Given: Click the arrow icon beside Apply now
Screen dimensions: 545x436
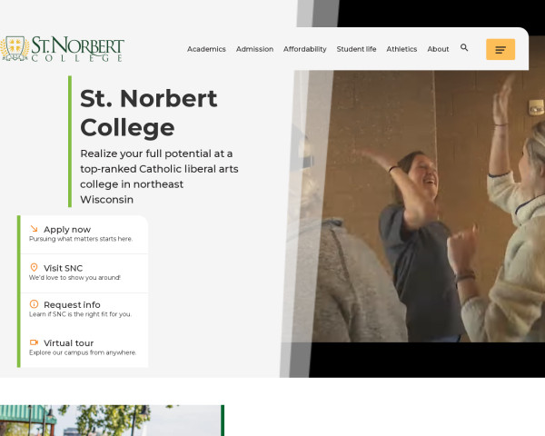Looking at the screenshot, I should (x=34, y=229).
